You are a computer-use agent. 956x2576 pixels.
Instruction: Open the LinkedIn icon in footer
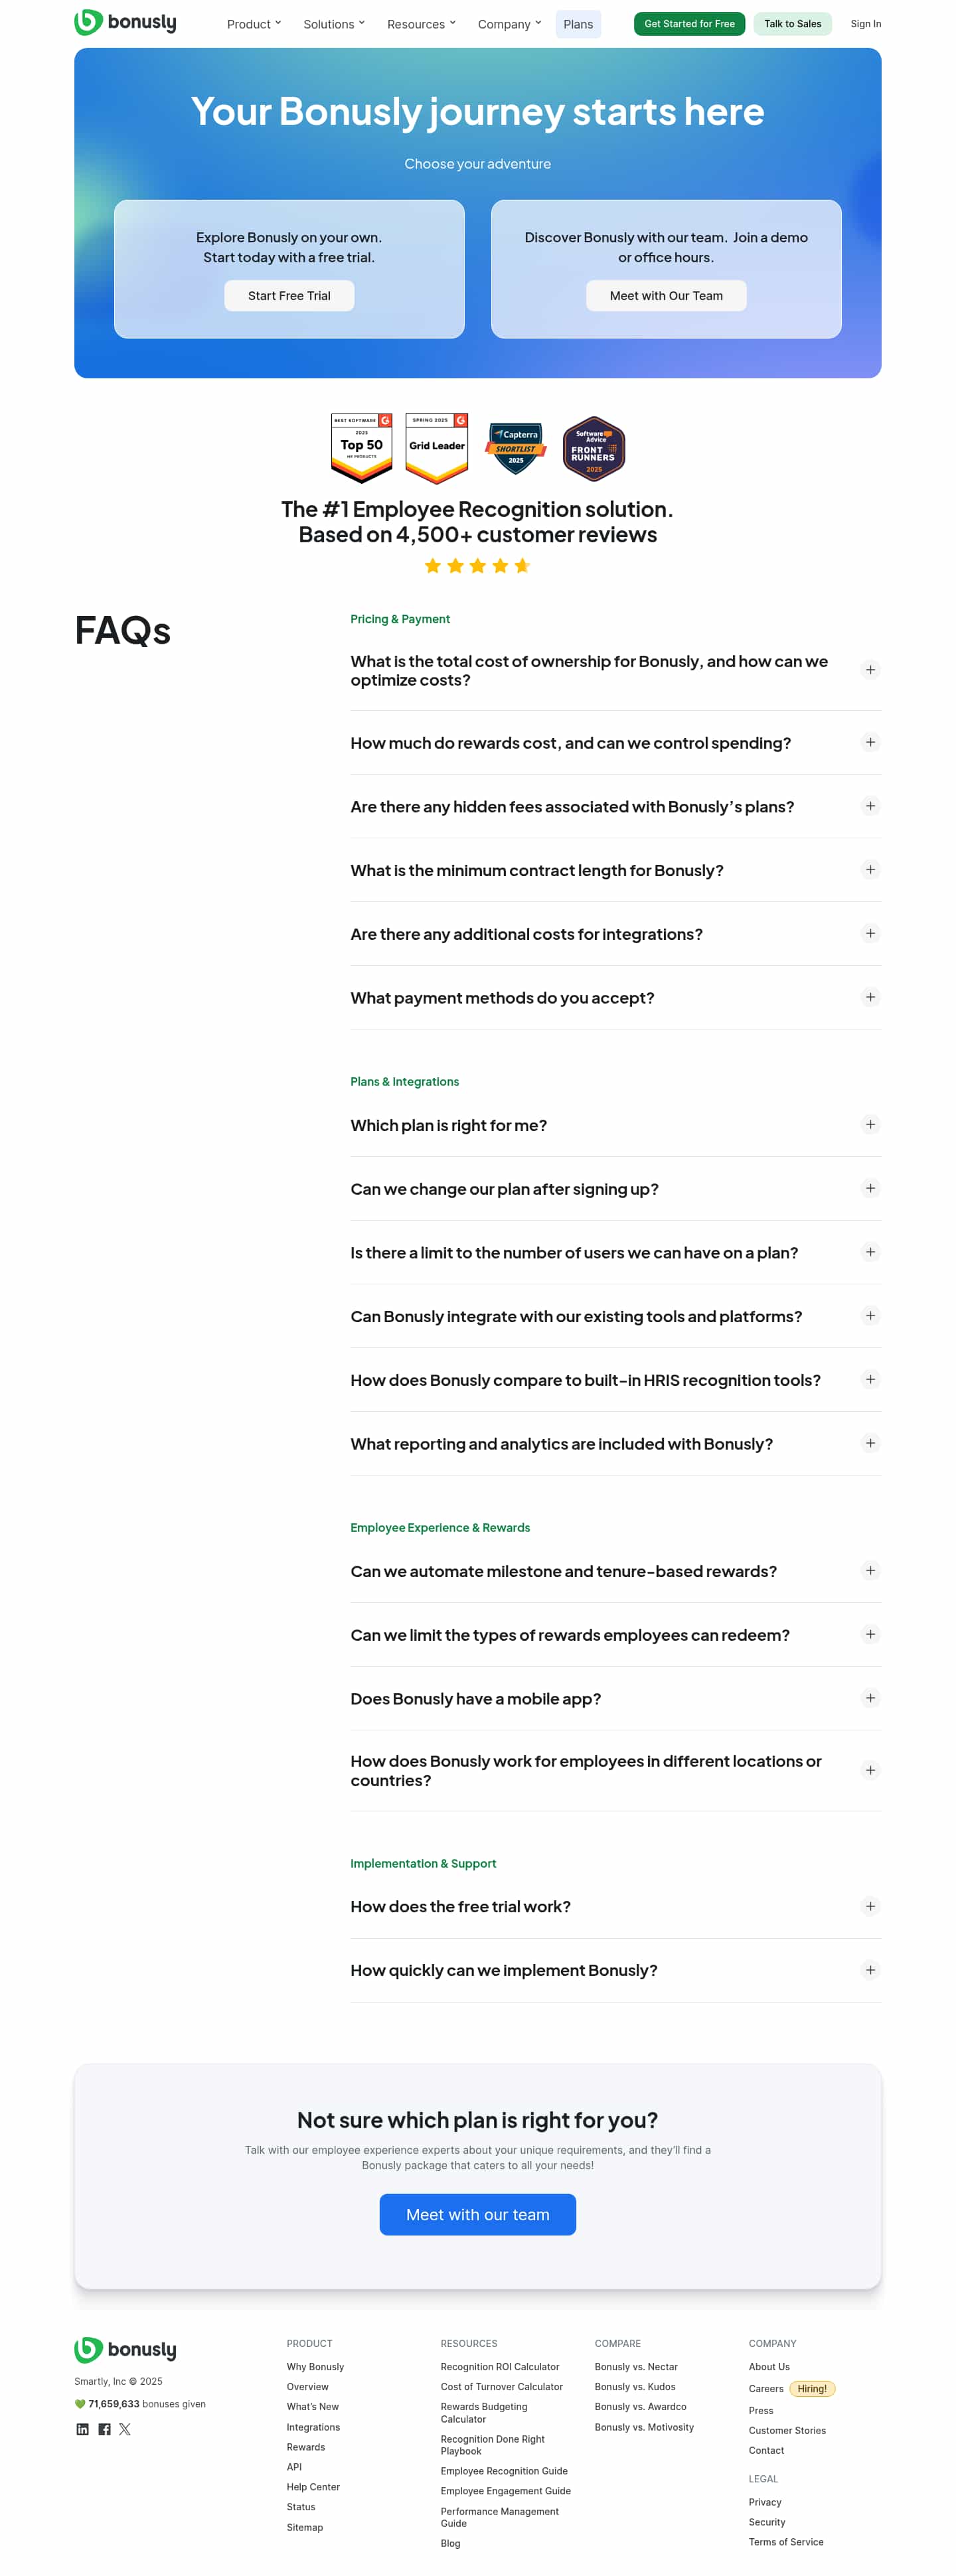82,2429
